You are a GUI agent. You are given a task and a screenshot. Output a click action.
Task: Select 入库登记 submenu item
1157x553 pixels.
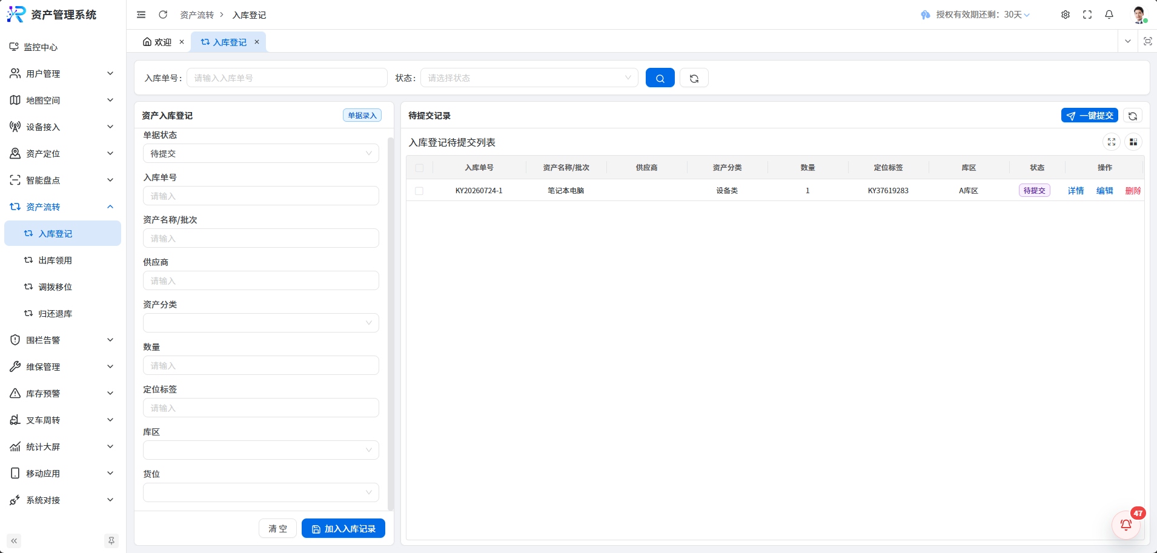tap(63, 234)
